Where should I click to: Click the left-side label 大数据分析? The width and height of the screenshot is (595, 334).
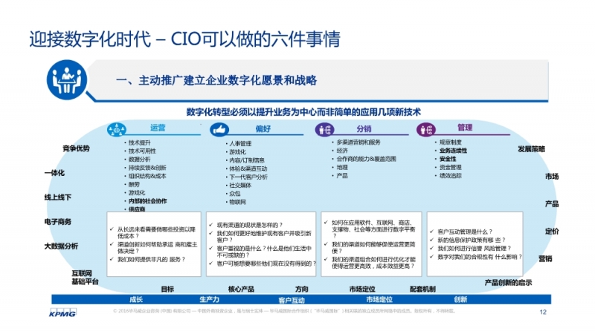pos(61,246)
